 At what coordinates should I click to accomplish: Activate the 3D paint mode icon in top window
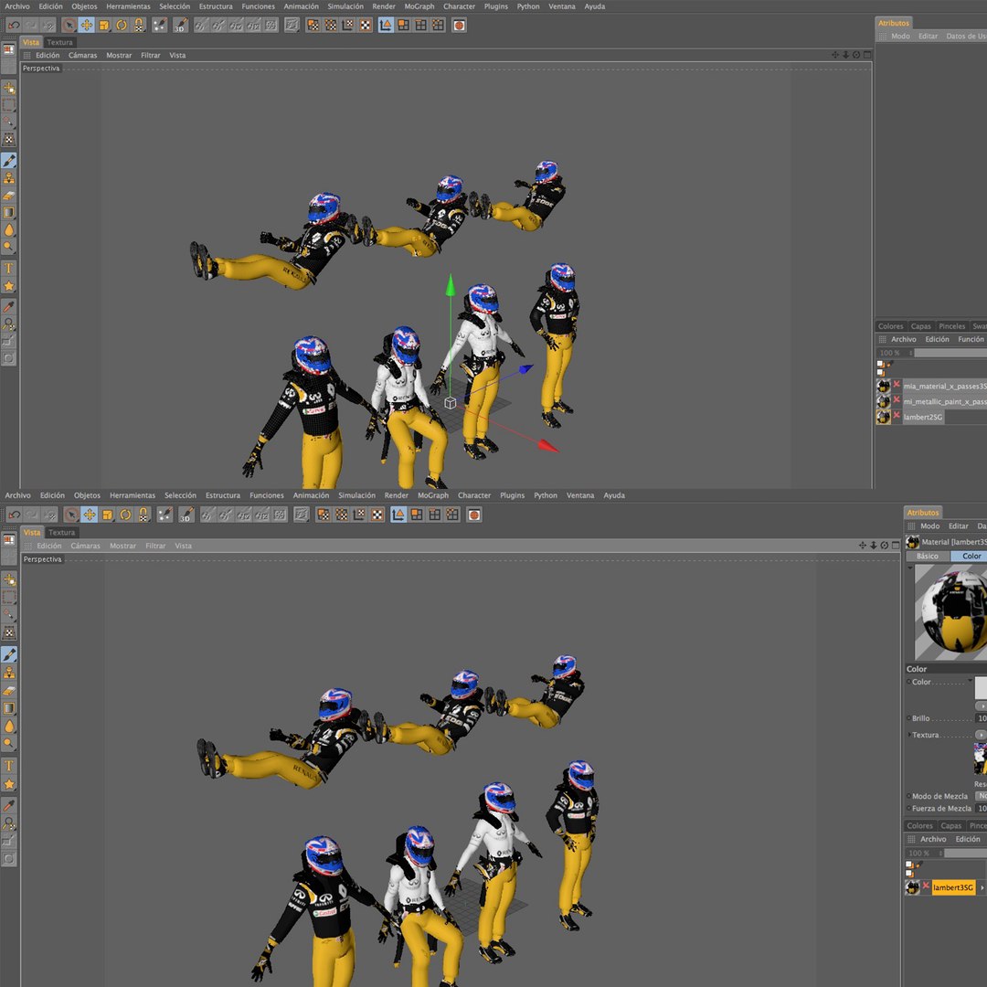[x=180, y=26]
